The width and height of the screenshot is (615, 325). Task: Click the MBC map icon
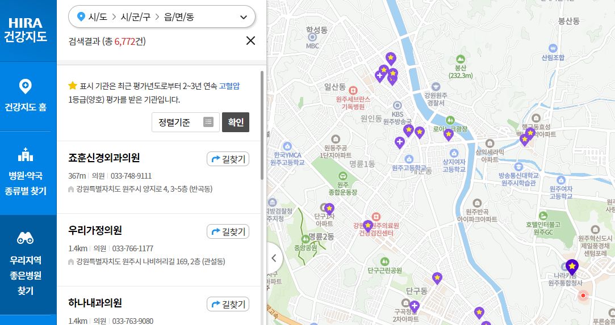click(x=312, y=37)
